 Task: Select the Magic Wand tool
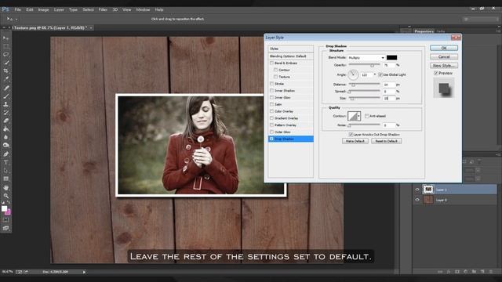click(x=5, y=63)
